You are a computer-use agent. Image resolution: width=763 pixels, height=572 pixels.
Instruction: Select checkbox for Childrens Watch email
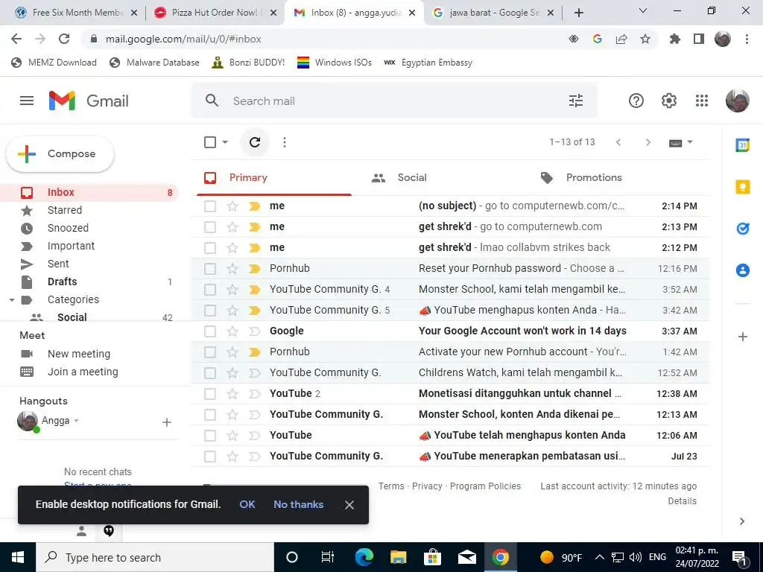tap(210, 372)
